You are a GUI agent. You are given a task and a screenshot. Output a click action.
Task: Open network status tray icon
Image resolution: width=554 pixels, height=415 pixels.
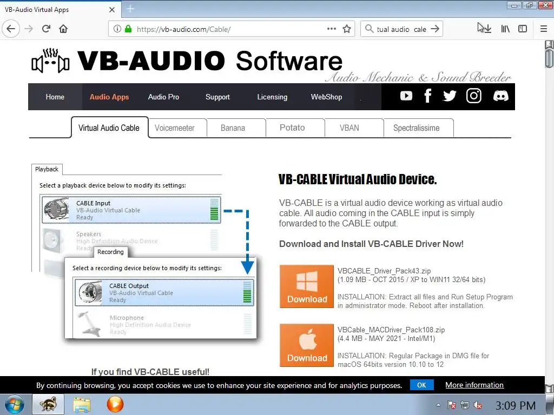[465, 405]
